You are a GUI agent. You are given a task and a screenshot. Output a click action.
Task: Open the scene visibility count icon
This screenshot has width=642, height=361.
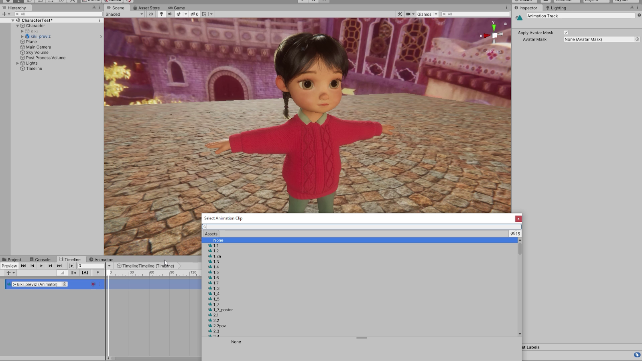(x=194, y=14)
